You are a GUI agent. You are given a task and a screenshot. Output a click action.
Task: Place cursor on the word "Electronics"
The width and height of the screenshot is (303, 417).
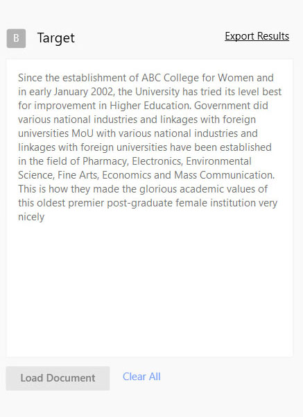click(157, 161)
